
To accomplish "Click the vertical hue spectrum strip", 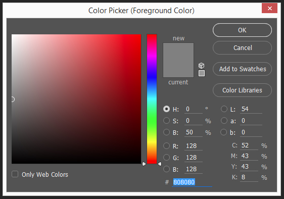I will coord(152,99).
